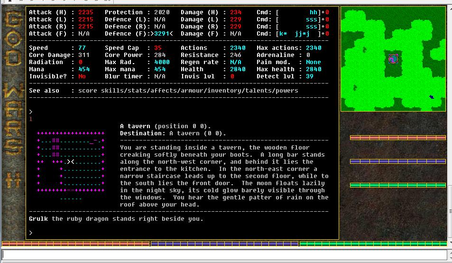
Task: Click the small blue dot on the map
Action: (x=431, y=97)
